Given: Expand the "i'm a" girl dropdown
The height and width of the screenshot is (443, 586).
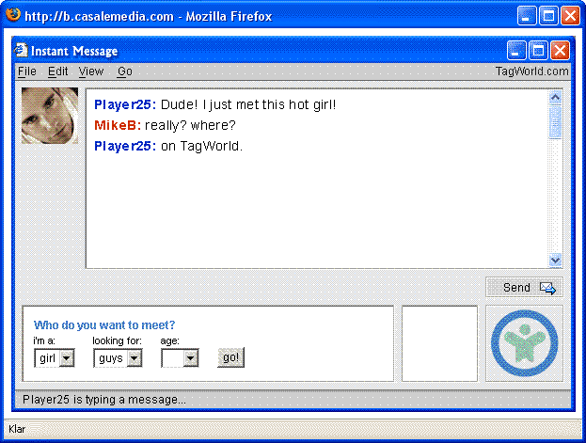Looking at the screenshot, I should [67, 358].
